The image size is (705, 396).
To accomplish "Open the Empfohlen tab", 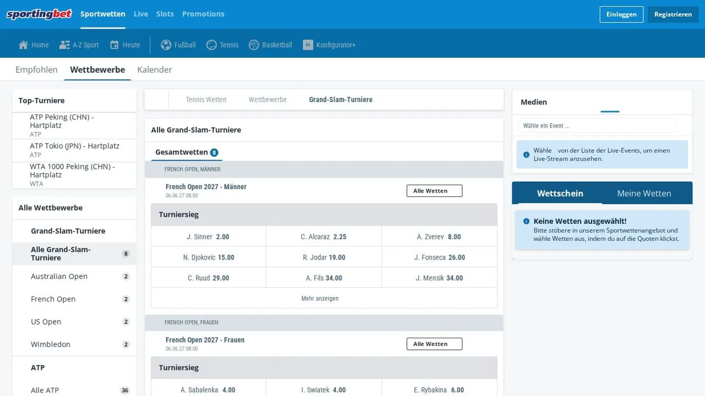I will click(36, 70).
